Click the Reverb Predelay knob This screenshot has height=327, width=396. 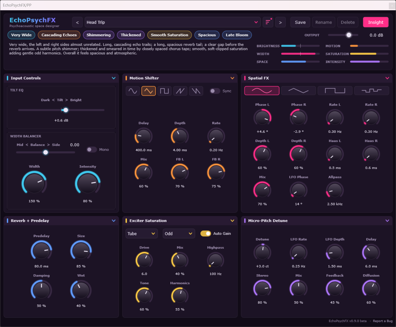coord(41,250)
